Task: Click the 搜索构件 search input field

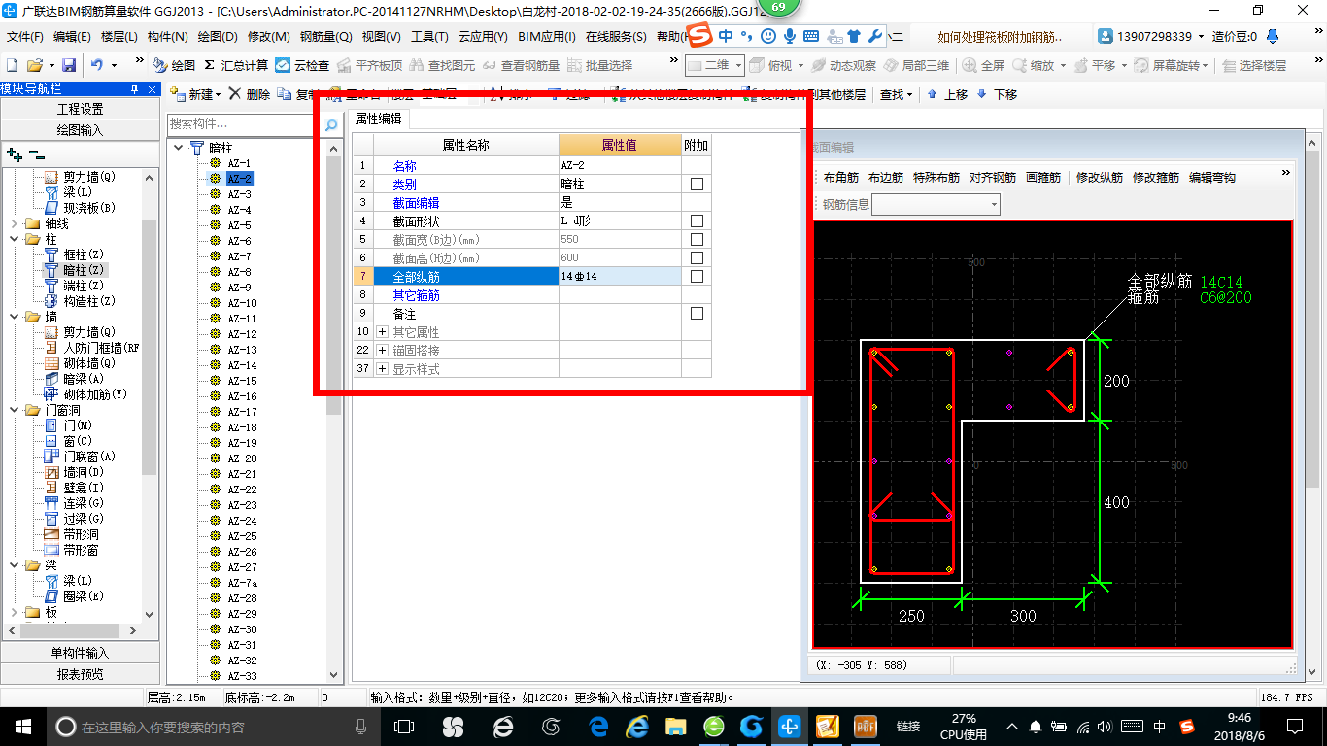Action: 244,124
